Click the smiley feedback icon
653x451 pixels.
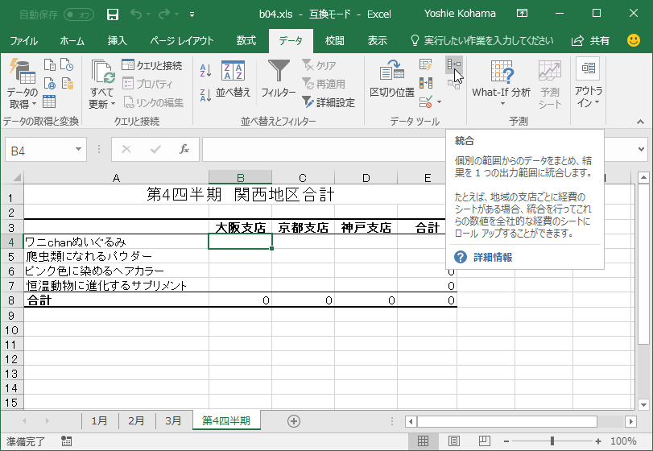tap(634, 40)
